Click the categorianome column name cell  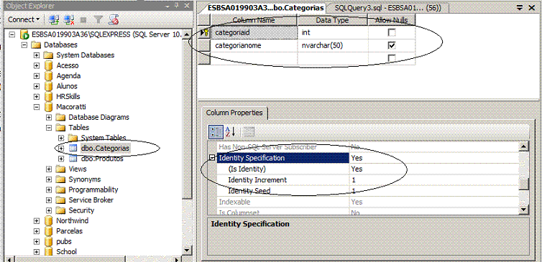coord(254,45)
